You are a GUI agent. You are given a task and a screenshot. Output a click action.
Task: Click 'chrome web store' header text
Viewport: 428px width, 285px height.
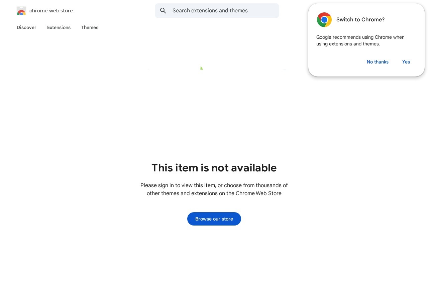[x=51, y=11]
